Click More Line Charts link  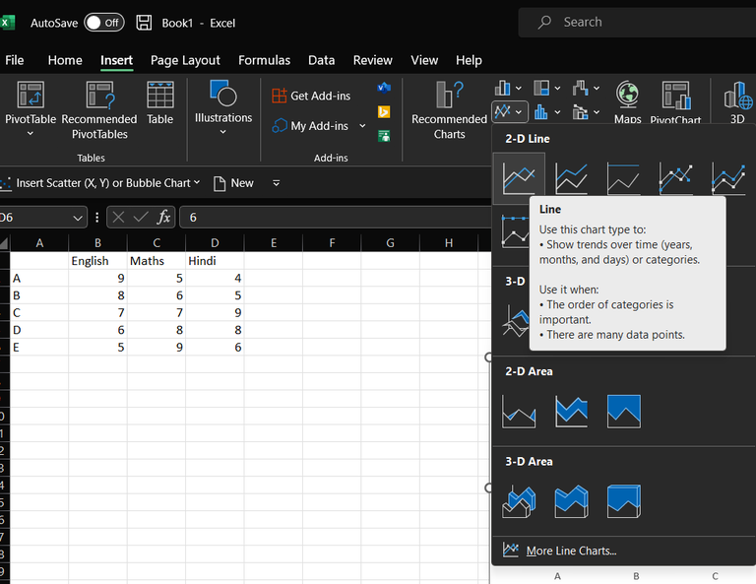point(571,551)
